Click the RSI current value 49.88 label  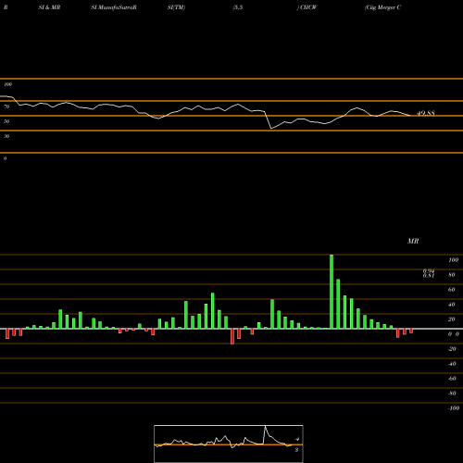426,113
